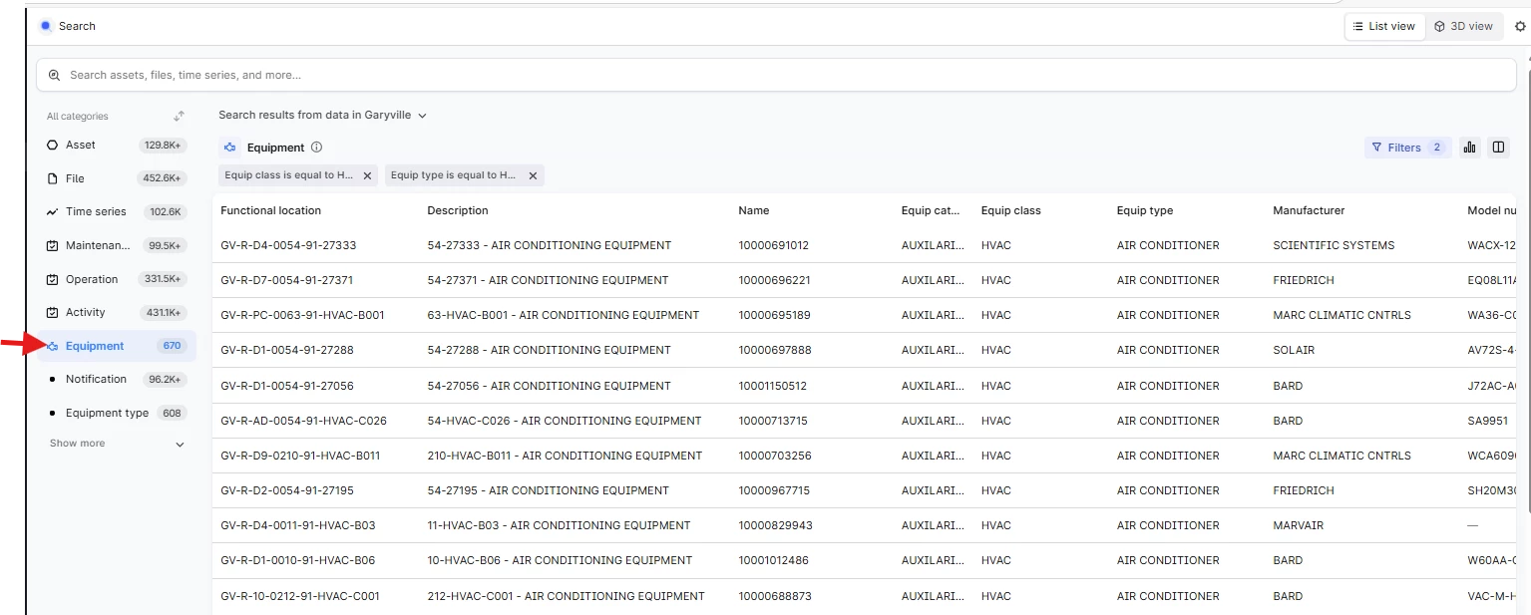Click the Manufacturer column header

click(1309, 210)
